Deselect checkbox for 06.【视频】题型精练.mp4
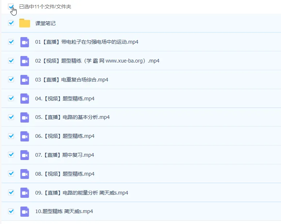The image size is (281, 224). click(11, 136)
